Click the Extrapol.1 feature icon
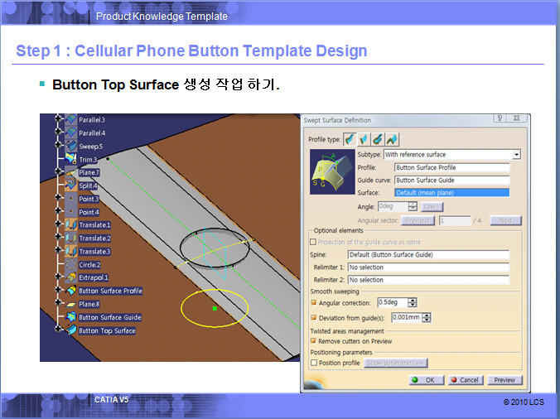This screenshot has width=560, height=419. coord(71,277)
